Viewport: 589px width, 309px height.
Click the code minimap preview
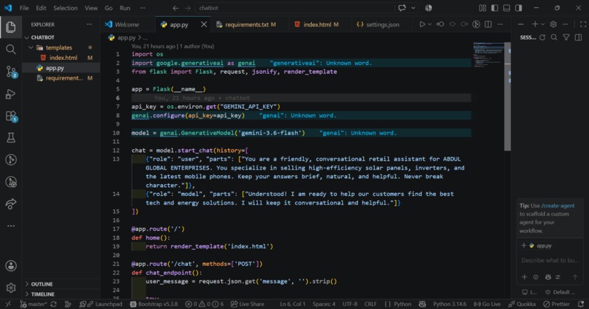point(488,56)
